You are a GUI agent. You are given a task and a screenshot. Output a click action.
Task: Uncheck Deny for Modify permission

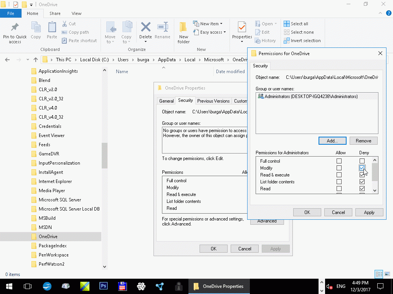(362, 168)
